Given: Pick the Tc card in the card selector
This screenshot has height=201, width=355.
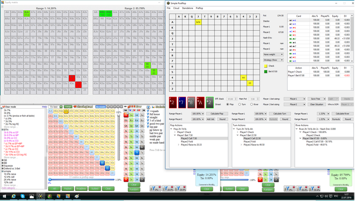Looking at the screenshot, I should (131, 137).
